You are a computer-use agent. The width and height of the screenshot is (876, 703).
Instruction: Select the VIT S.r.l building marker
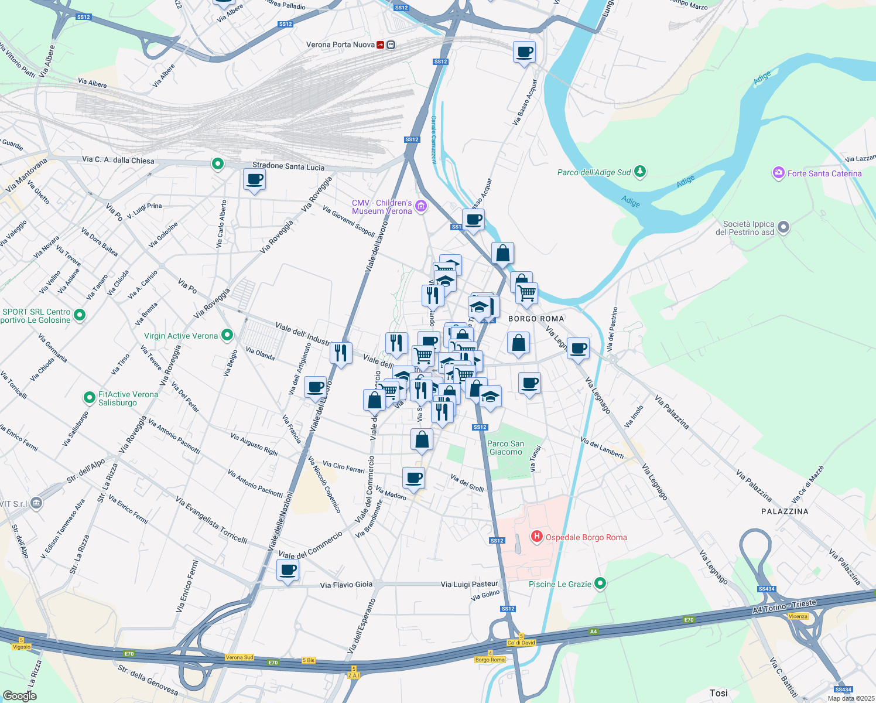pyautogui.click(x=36, y=503)
